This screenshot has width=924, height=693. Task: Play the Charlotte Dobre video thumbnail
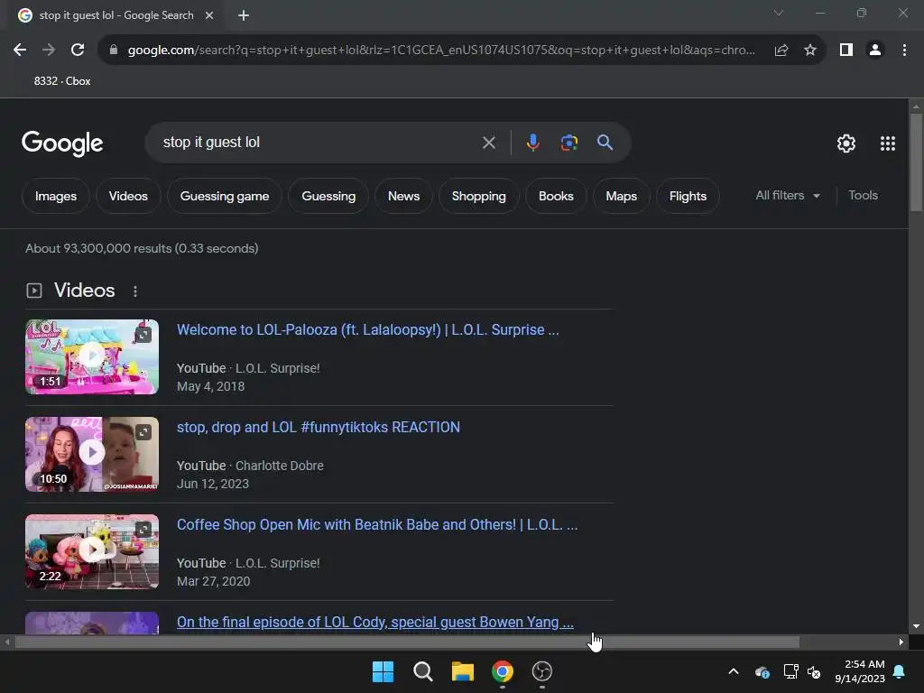(92, 455)
